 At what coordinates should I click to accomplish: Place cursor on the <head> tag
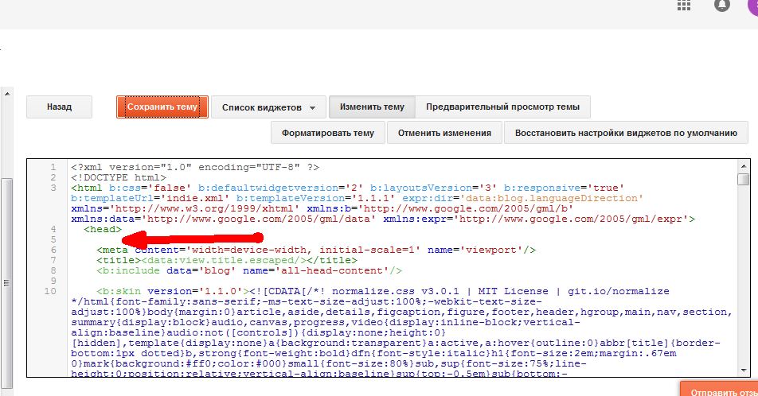(x=103, y=229)
